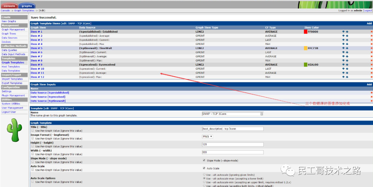Image resolution: width=373 pixels, height=187 pixels.
Task: Click the Title (--title) input field
Action: (x=233, y=129)
